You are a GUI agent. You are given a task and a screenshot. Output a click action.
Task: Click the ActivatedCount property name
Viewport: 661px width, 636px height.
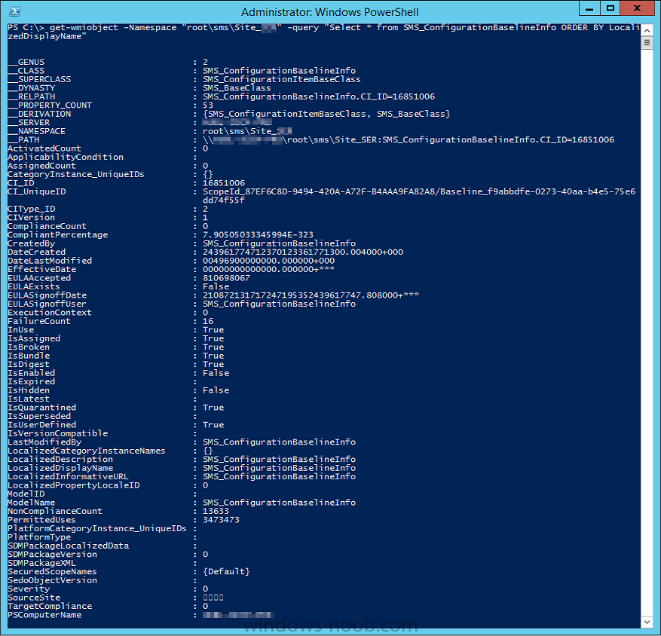point(44,148)
